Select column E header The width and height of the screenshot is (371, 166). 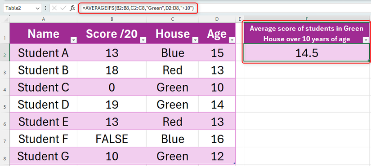click(x=240, y=19)
